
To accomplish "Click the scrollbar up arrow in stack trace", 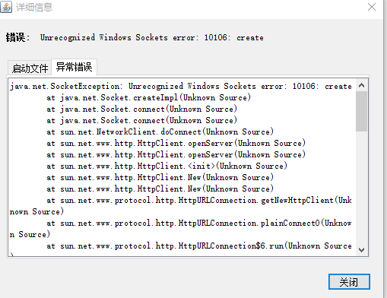I will tap(362, 86).
